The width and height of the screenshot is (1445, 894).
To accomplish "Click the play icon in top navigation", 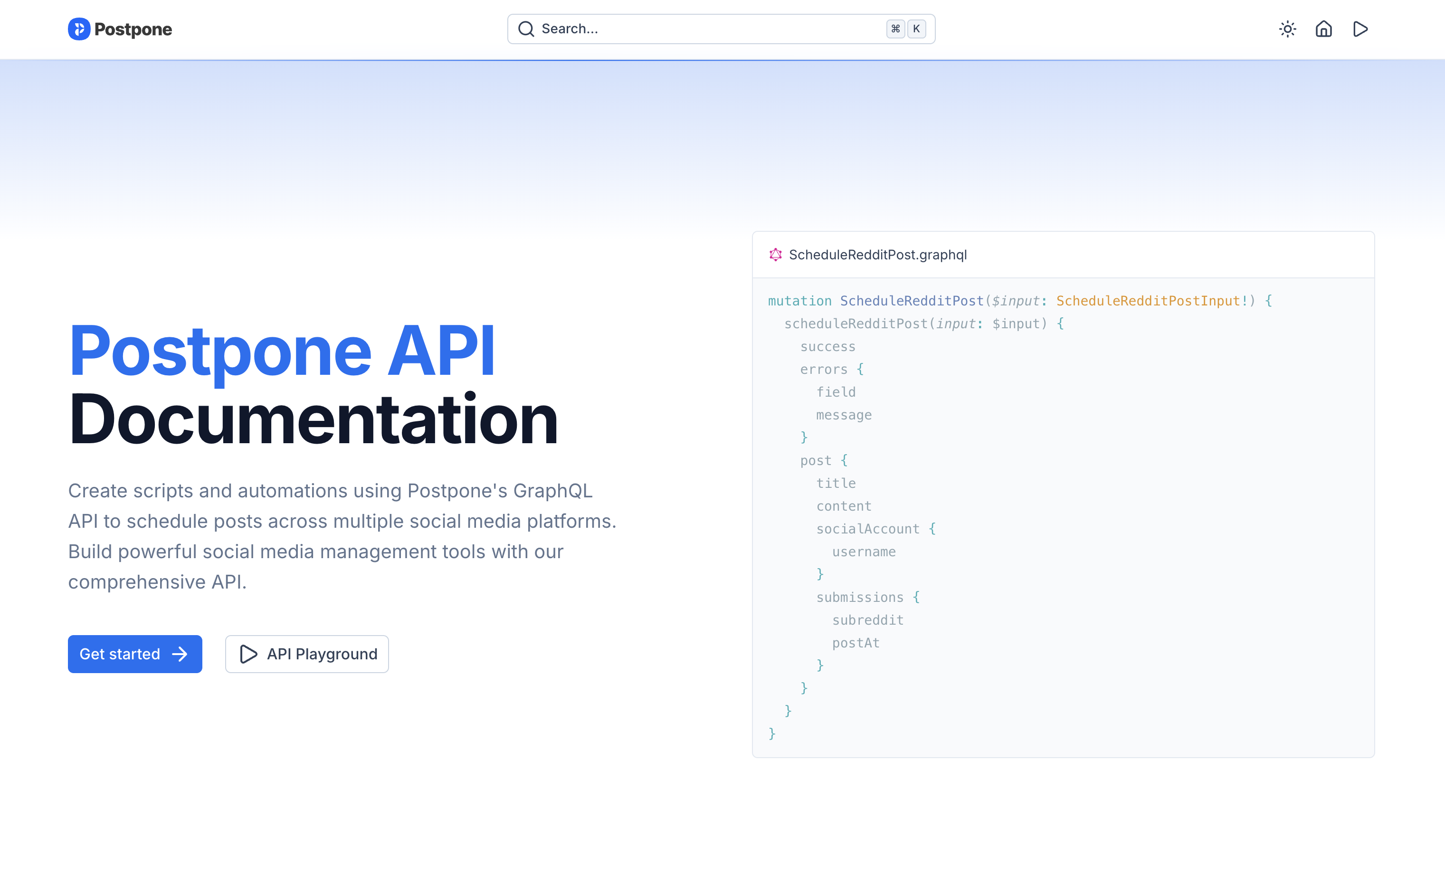I will point(1360,29).
